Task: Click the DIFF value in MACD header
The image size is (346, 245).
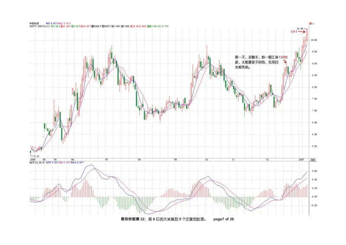Action: pos(53,164)
